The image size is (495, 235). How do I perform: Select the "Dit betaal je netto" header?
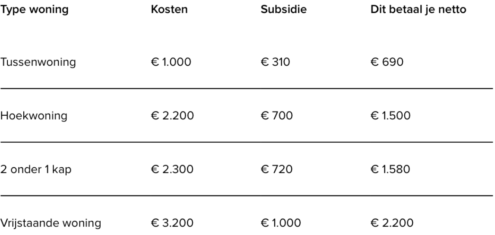[418, 10]
